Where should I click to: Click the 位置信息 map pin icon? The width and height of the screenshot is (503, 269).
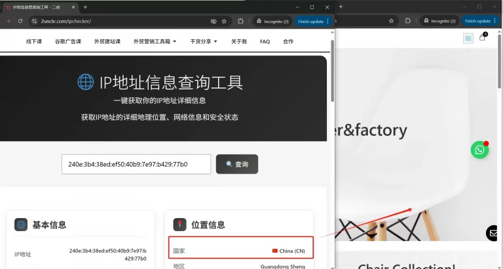(179, 225)
